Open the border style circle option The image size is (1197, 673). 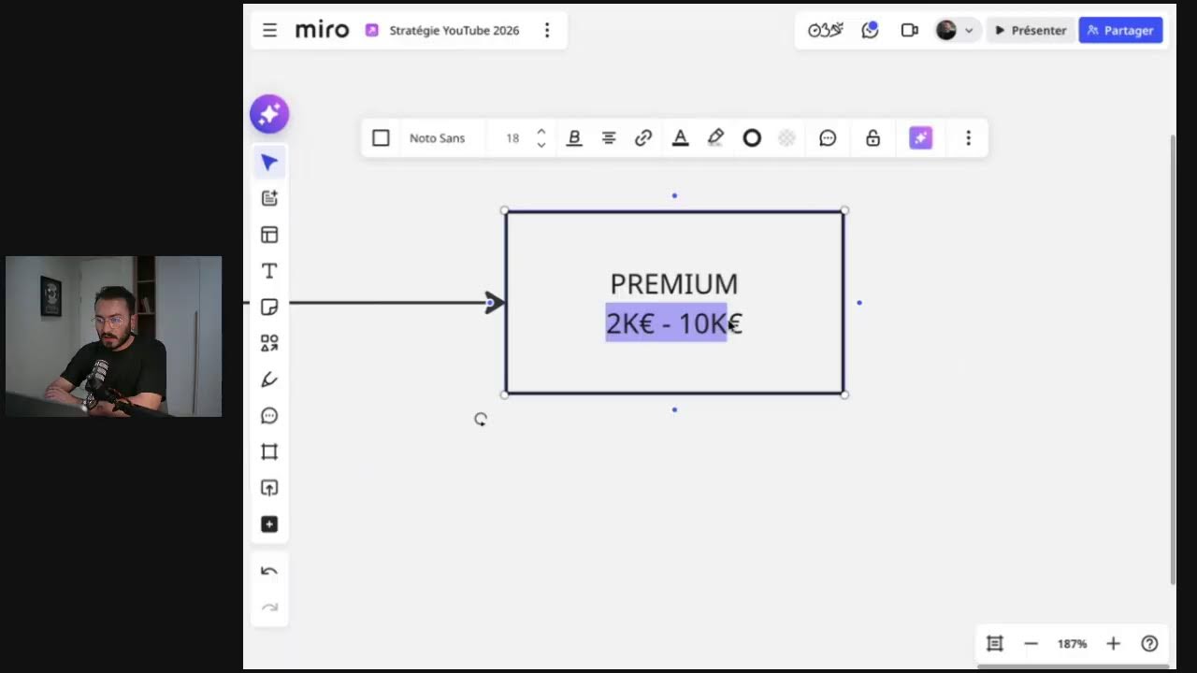pos(752,137)
